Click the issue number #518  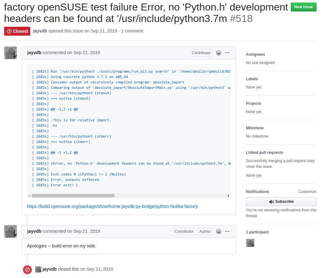[241, 19]
